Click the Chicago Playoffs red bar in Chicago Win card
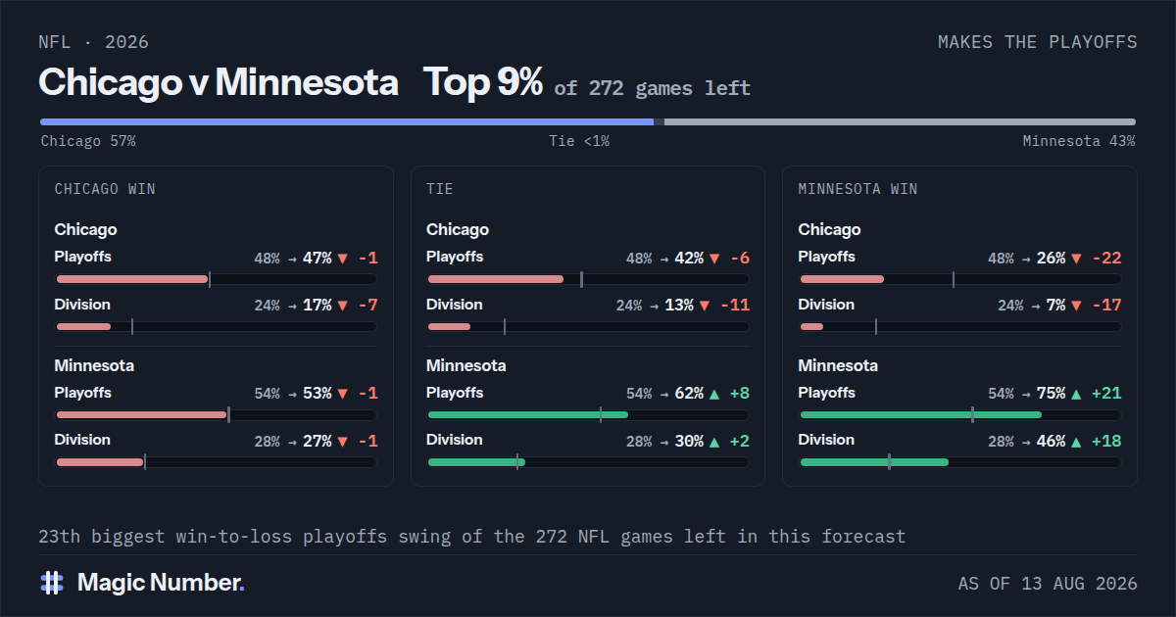The width and height of the screenshot is (1176, 617). click(132, 279)
